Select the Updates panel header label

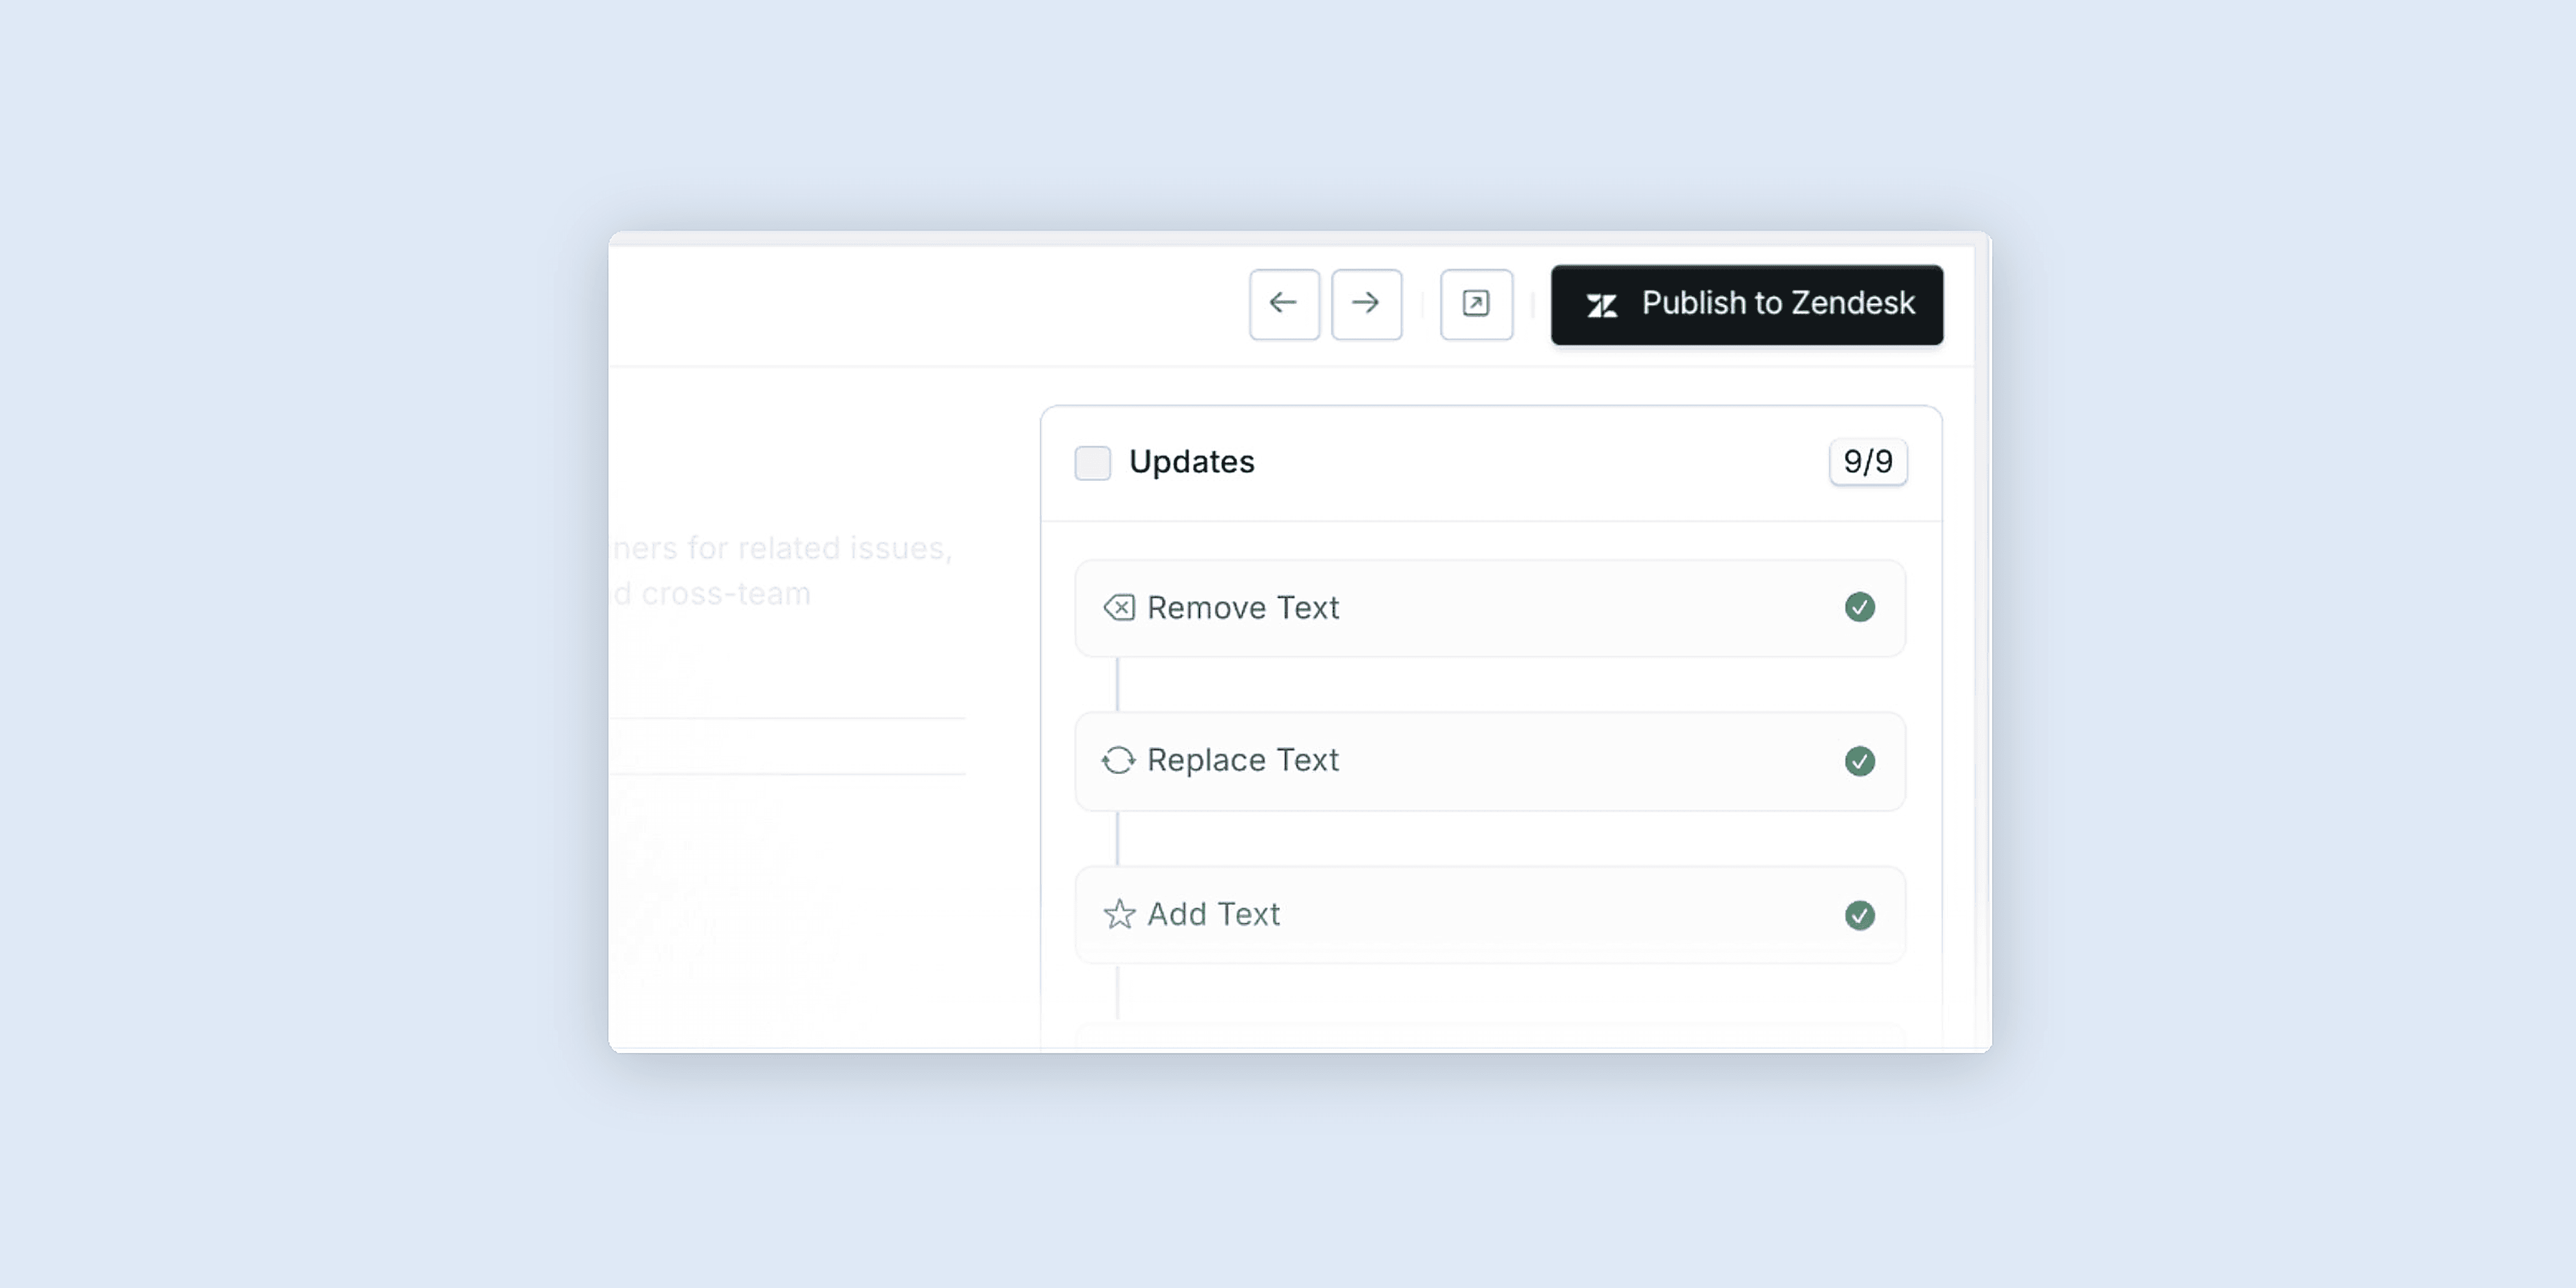pos(1191,462)
